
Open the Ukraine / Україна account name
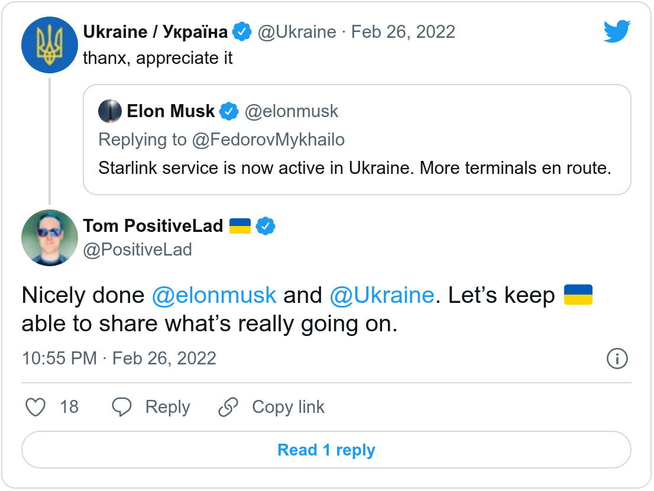[x=156, y=32]
